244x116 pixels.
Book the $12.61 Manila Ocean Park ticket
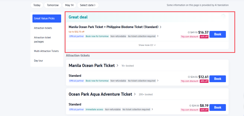point(217,79)
